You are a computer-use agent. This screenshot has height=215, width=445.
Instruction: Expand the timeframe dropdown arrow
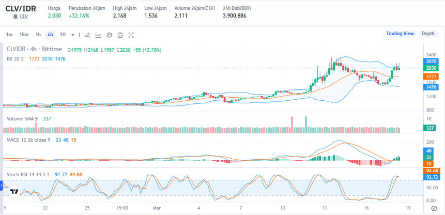point(73,35)
